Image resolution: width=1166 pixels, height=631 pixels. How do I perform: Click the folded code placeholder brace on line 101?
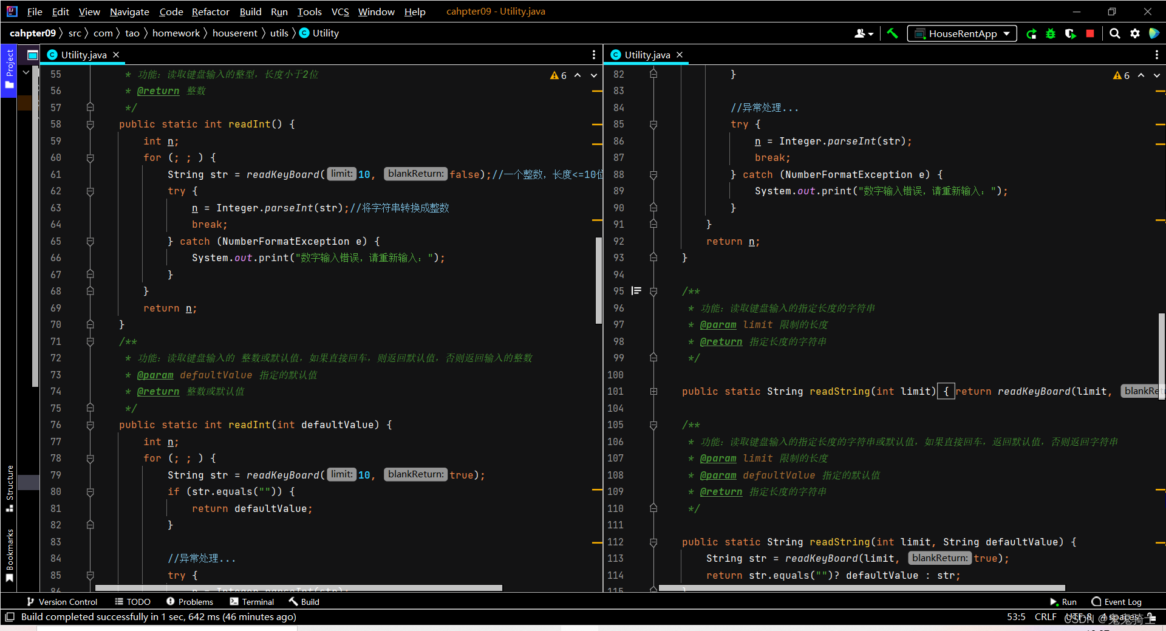tap(946, 392)
